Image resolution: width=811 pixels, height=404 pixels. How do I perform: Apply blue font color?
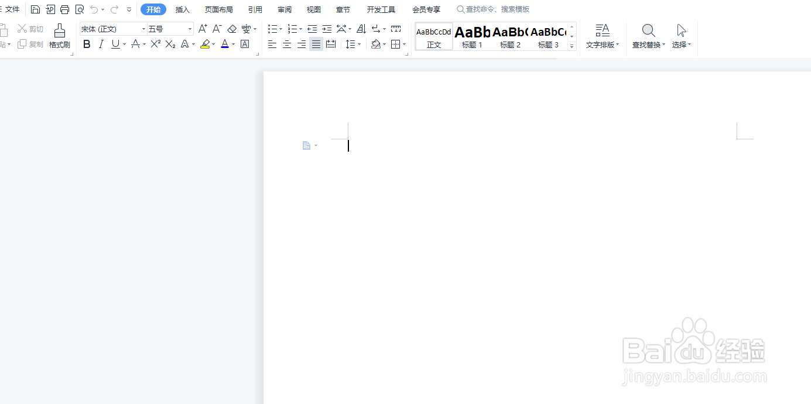(225, 44)
